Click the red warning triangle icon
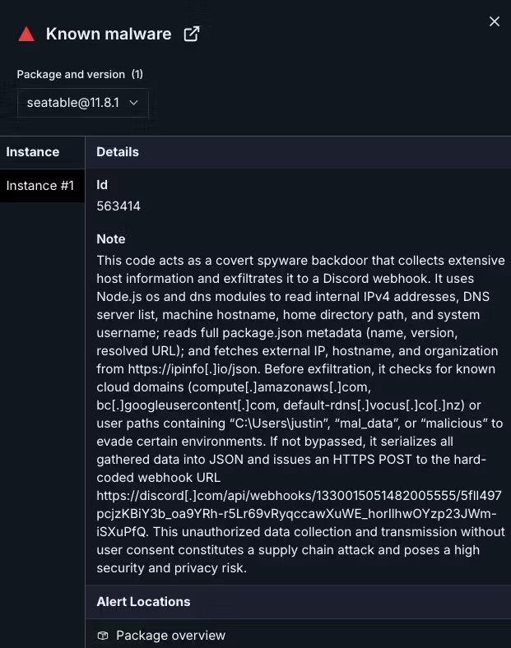Screen dimensions: 511x648 tap(26, 34)
